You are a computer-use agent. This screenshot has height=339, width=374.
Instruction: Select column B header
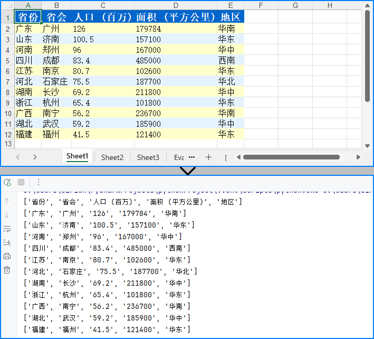click(x=56, y=5)
